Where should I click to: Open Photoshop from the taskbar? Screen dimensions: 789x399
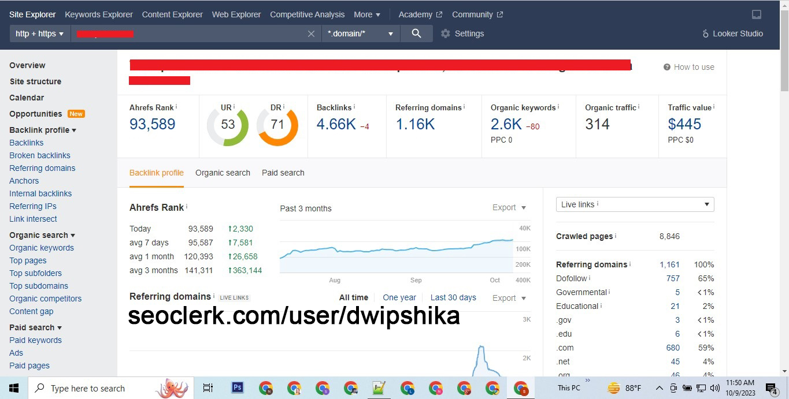[237, 388]
